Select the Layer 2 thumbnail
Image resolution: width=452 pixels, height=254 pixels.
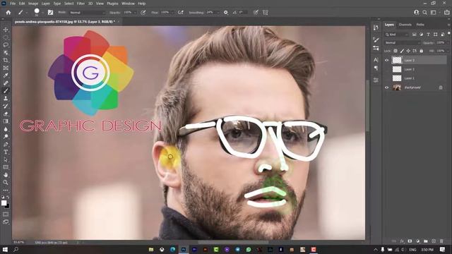[397, 69]
